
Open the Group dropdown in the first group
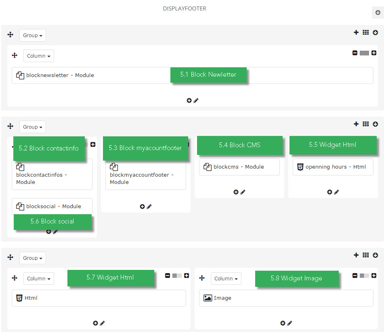[x=32, y=35]
